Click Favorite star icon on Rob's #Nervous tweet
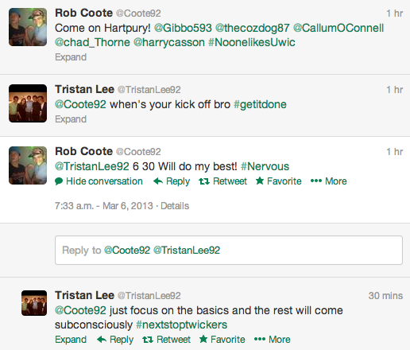Image resolution: width=410 pixels, height=350 pixels. [260, 181]
